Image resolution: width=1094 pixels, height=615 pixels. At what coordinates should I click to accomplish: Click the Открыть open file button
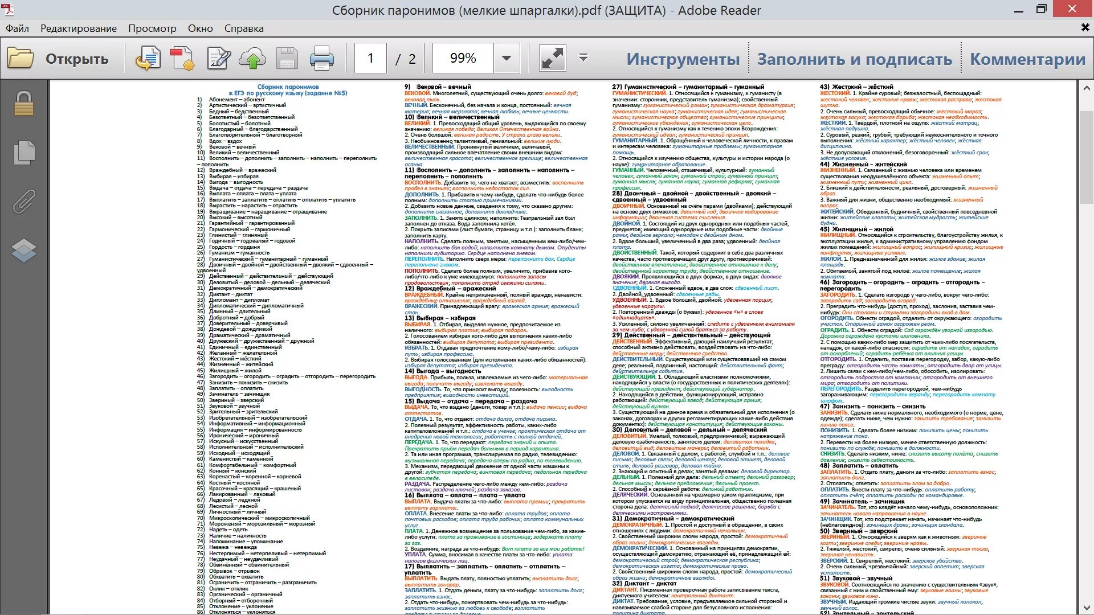[58, 59]
